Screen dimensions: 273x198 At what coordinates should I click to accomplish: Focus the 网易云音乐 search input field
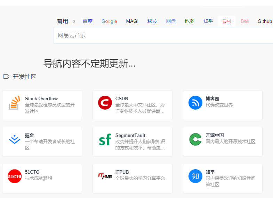[x=163, y=35]
